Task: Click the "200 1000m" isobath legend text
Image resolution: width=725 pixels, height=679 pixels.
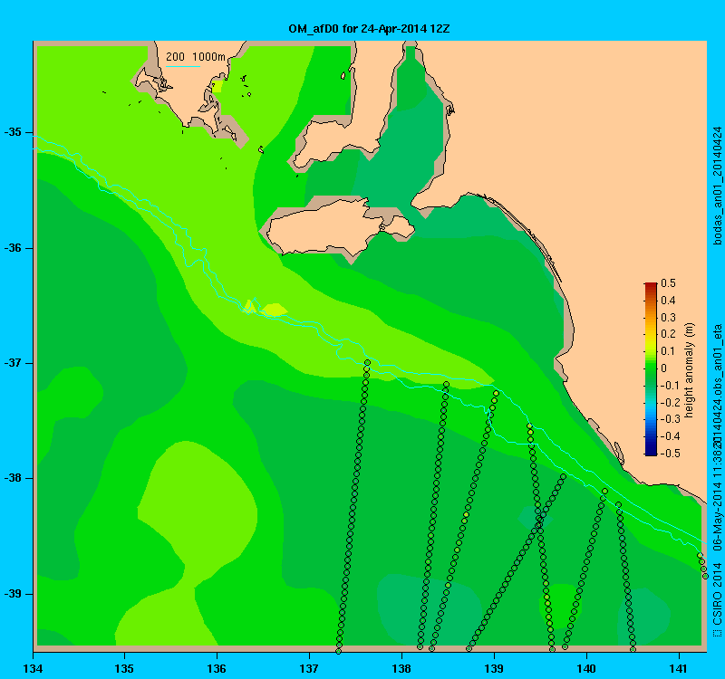Action: pos(196,57)
